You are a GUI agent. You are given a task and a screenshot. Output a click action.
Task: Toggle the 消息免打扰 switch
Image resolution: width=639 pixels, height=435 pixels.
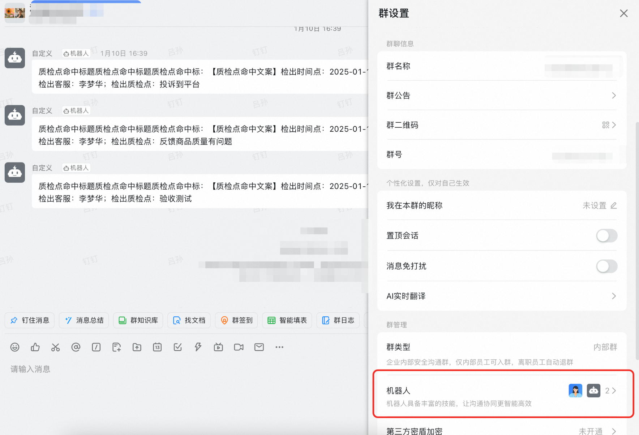(x=607, y=266)
